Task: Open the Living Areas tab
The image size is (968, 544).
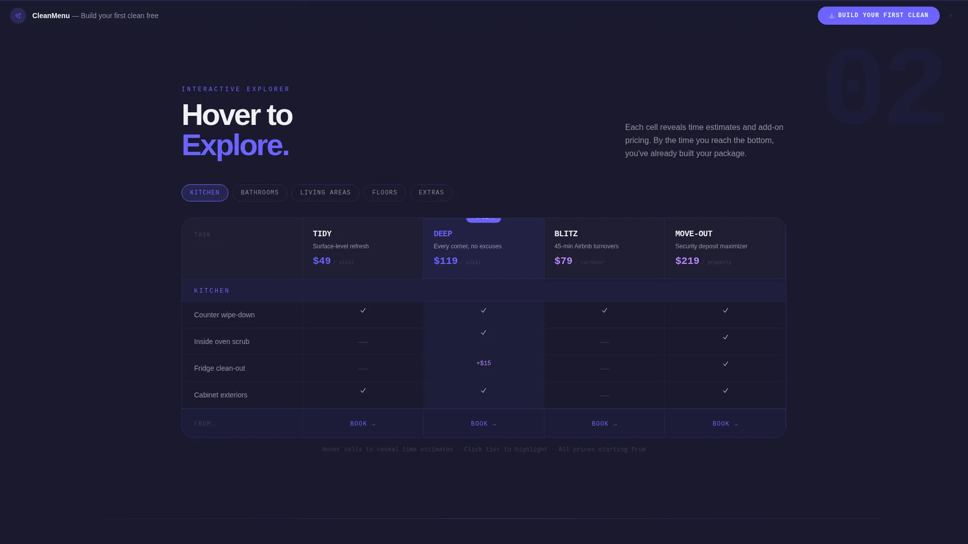Action: (325, 193)
